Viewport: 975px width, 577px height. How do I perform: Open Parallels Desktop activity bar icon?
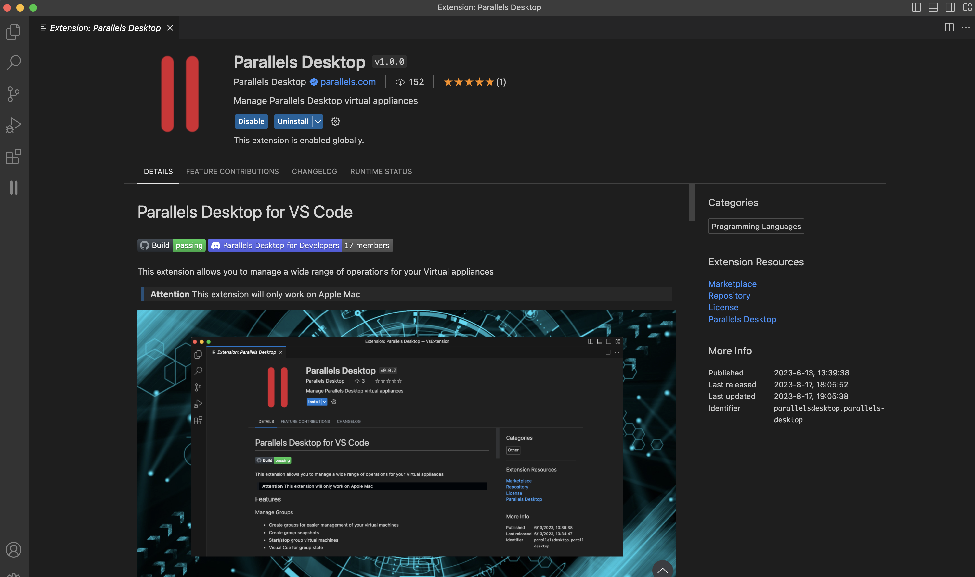click(x=14, y=187)
